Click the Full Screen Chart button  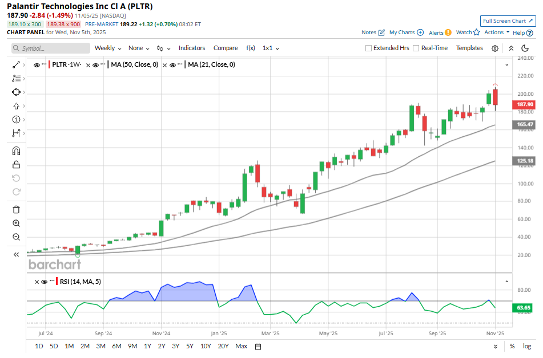click(508, 21)
